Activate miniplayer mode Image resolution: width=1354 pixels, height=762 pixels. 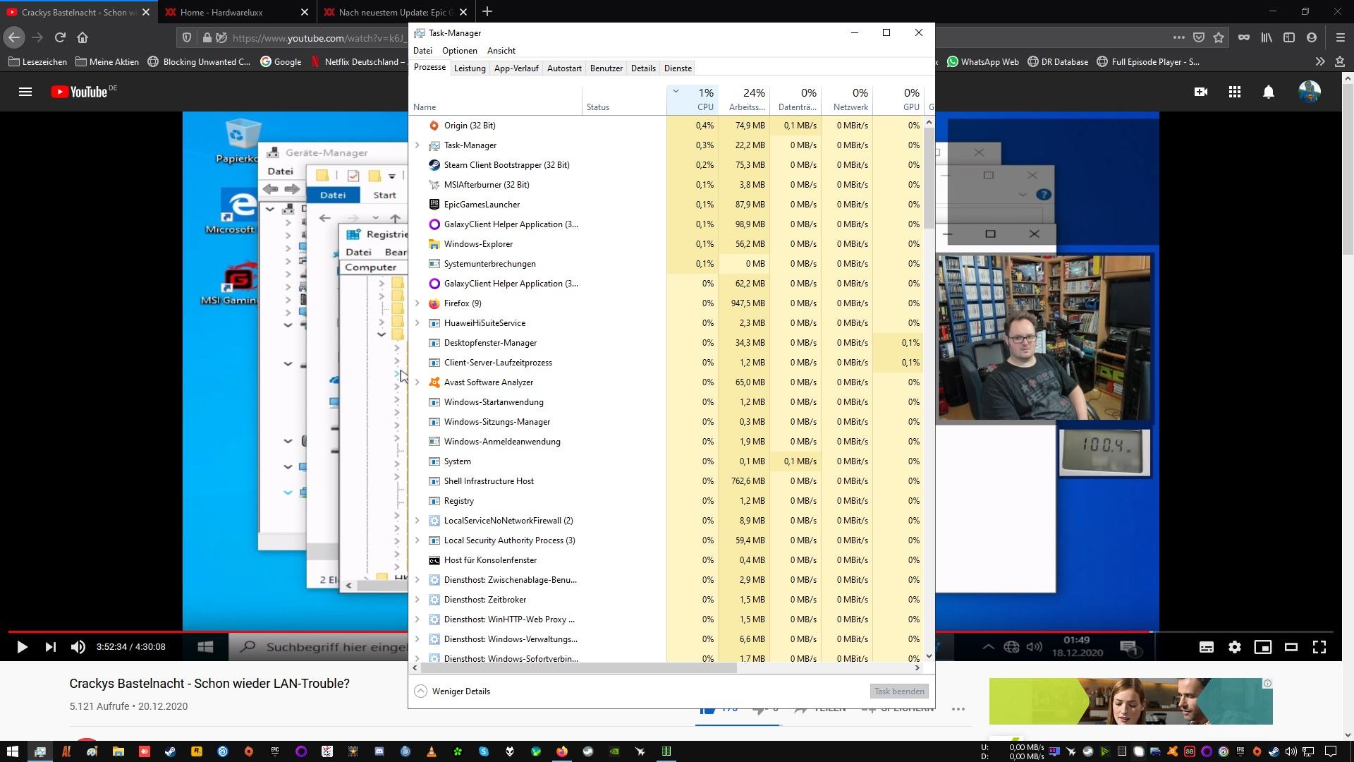1263,647
